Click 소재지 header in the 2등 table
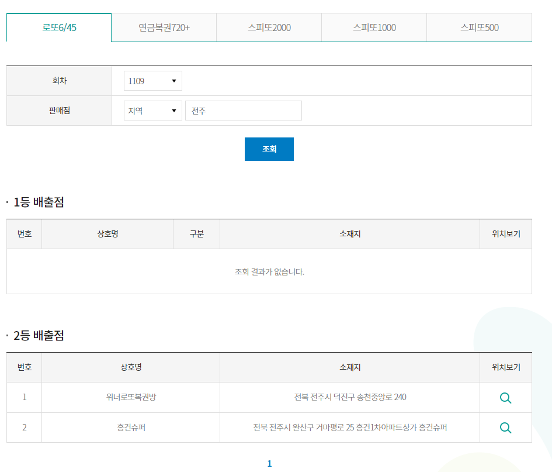 [350, 367]
